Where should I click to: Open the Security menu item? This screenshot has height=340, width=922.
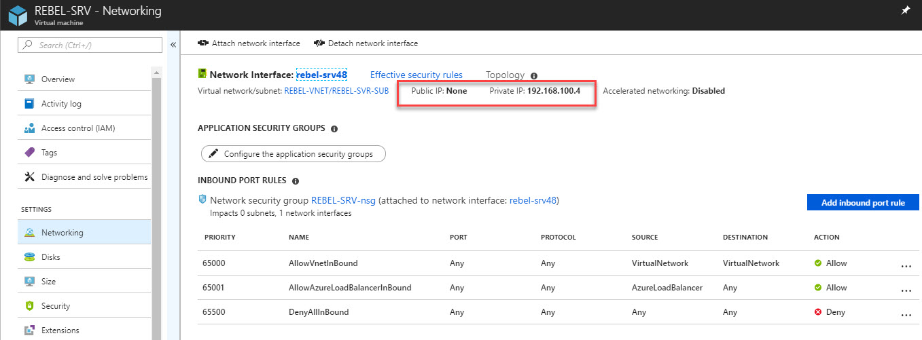click(x=84, y=306)
